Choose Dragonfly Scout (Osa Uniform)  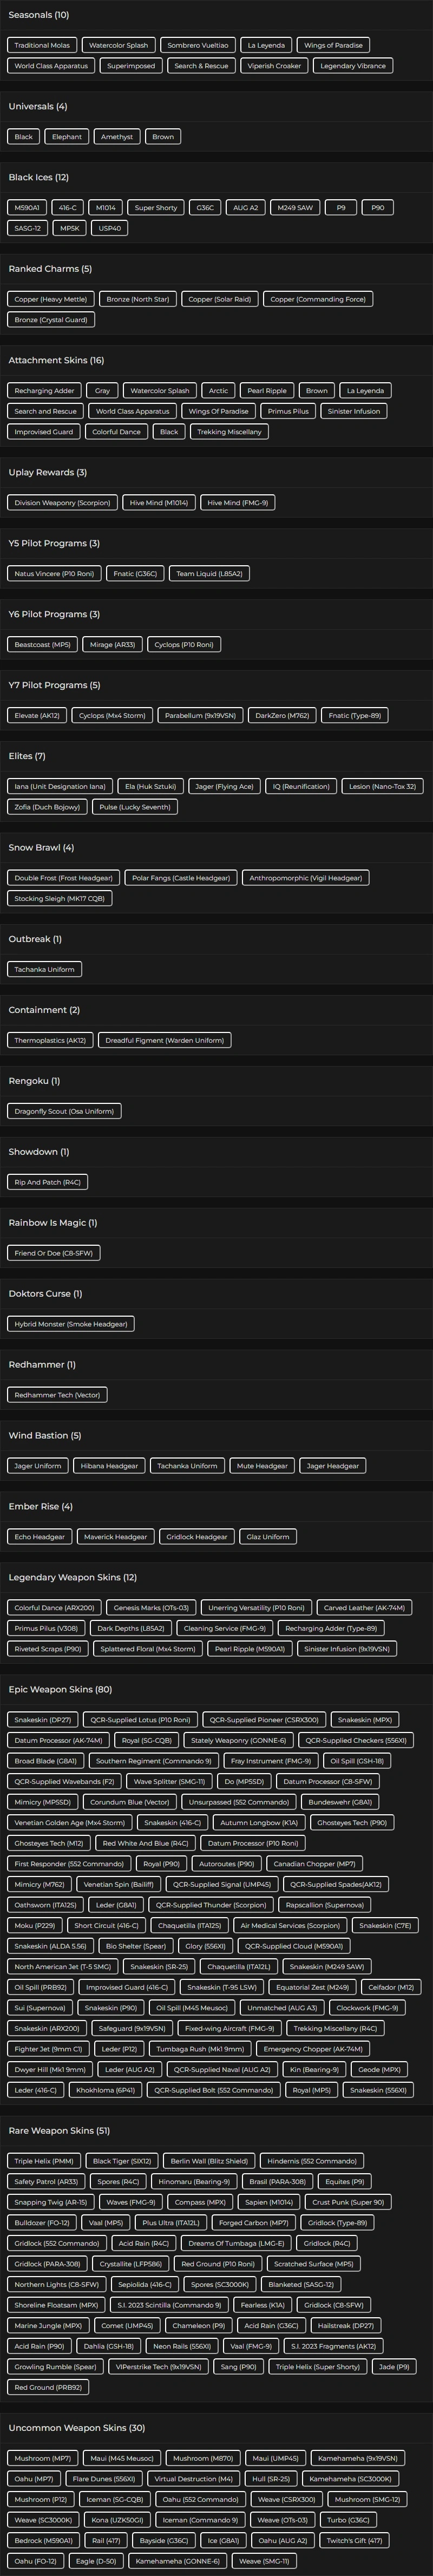click(64, 1111)
